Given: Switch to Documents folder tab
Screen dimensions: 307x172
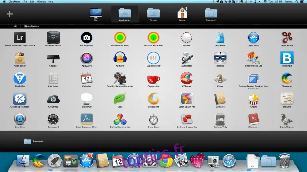Looking at the screenshot, I should point(211,14).
